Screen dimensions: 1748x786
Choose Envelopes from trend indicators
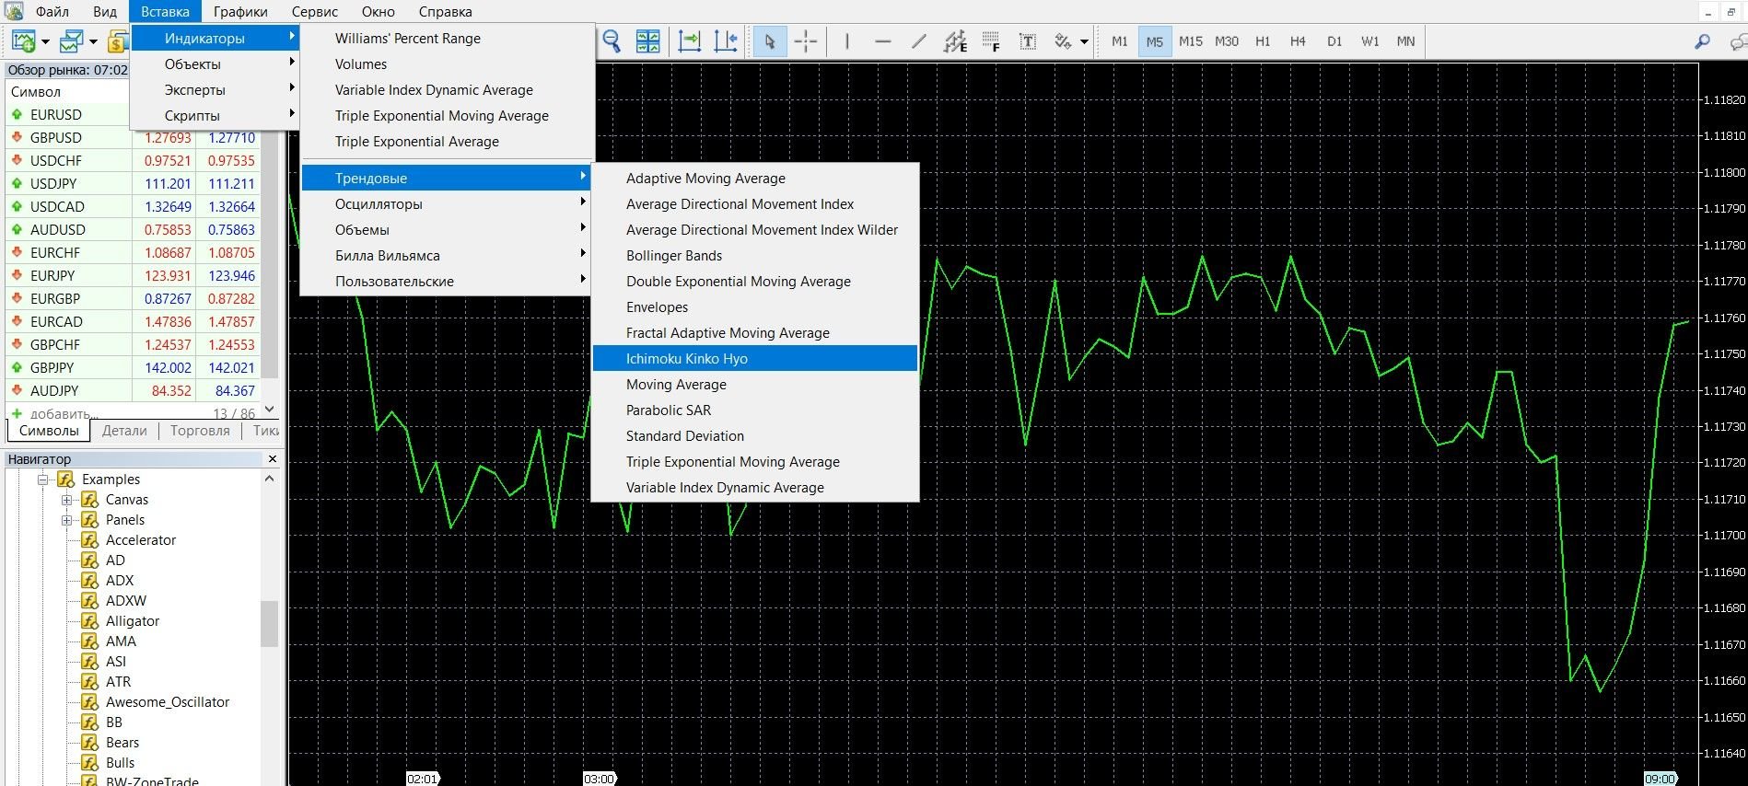[755, 307]
